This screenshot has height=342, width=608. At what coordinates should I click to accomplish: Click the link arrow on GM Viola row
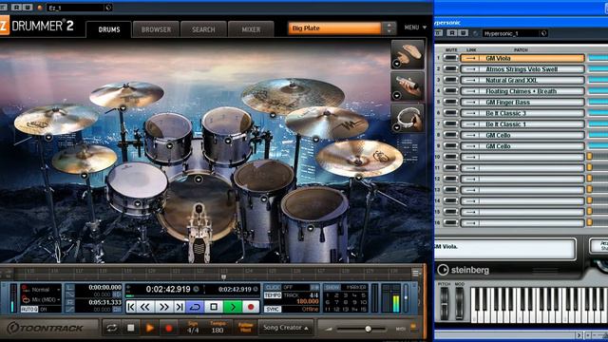click(x=471, y=58)
